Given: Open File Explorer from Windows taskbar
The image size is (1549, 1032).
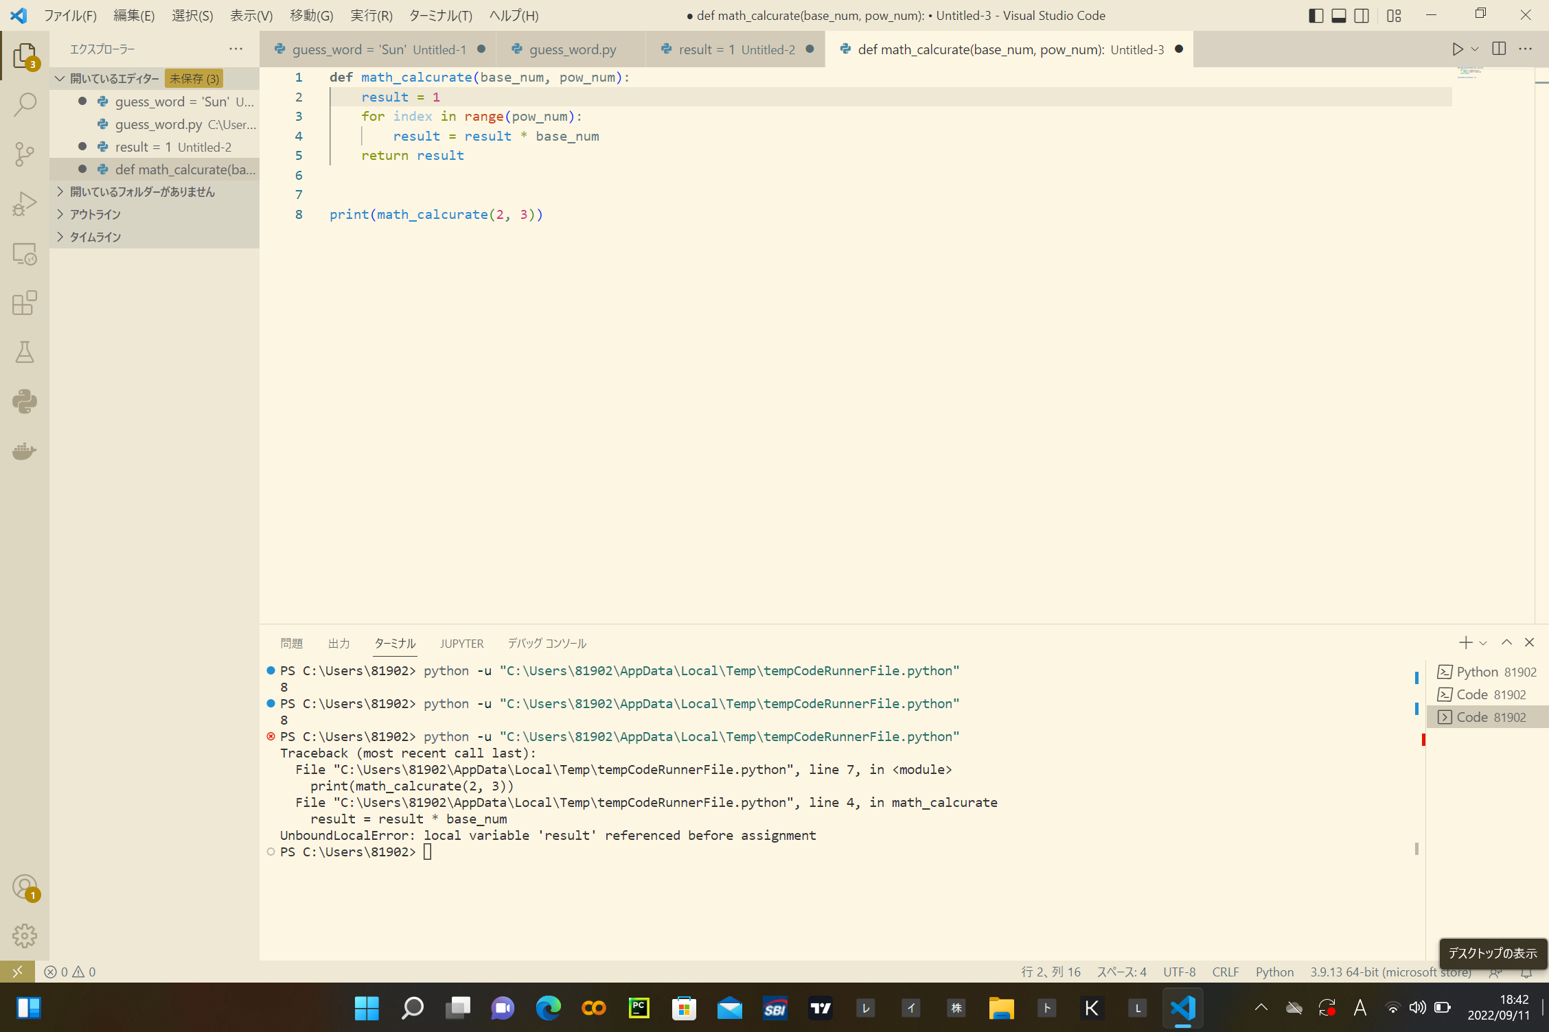Looking at the screenshot, I should pos(1001,1007).
